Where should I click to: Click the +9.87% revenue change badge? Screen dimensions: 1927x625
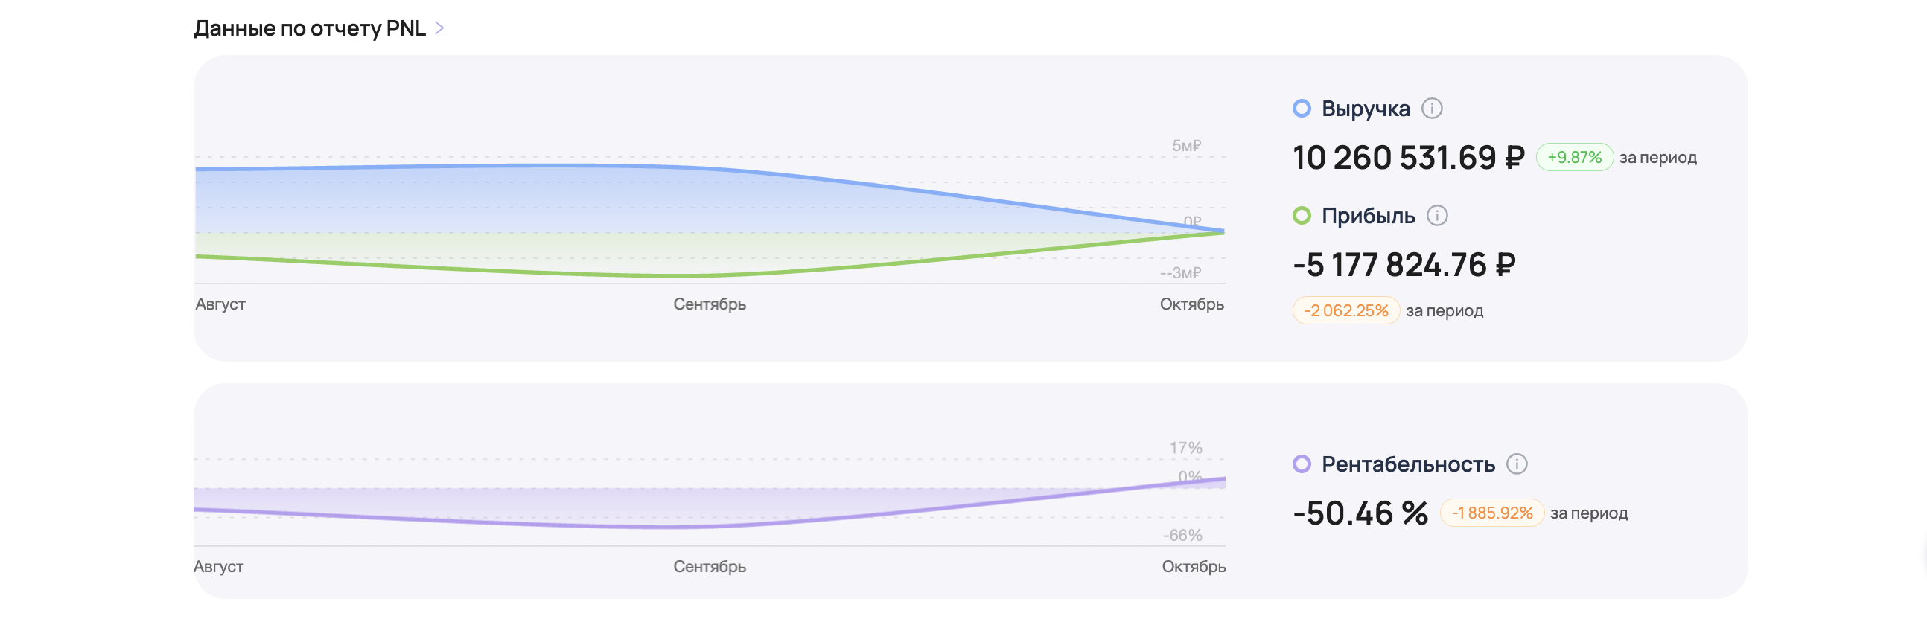point(1574,158)
